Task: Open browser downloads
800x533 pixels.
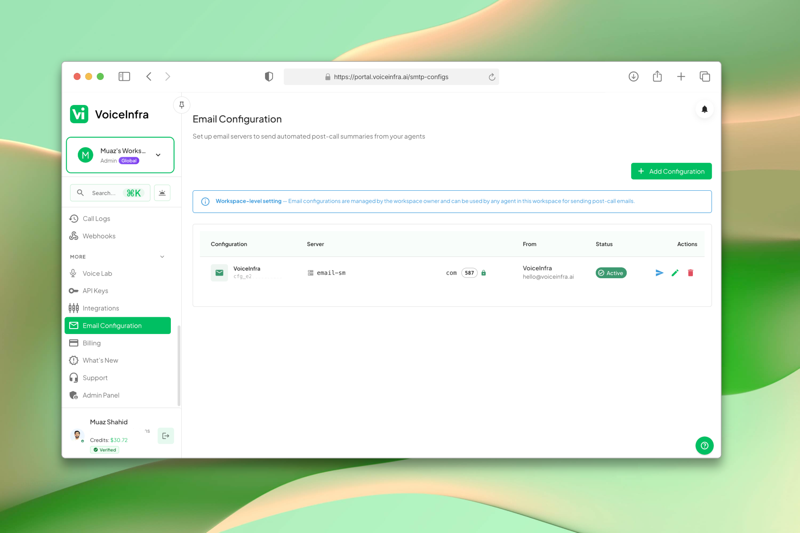Action: (633, 77)
